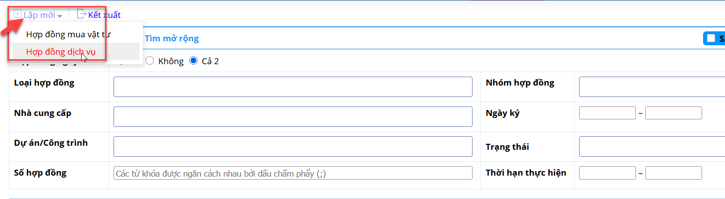Focus the Số hợp đồng keyword box
Viewport: 725px width, 199px height.
293,173
